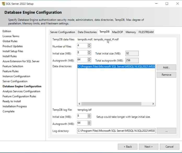182x153 pixels.
Task: Switch to the Memory tab
Action: click(131, 32)
